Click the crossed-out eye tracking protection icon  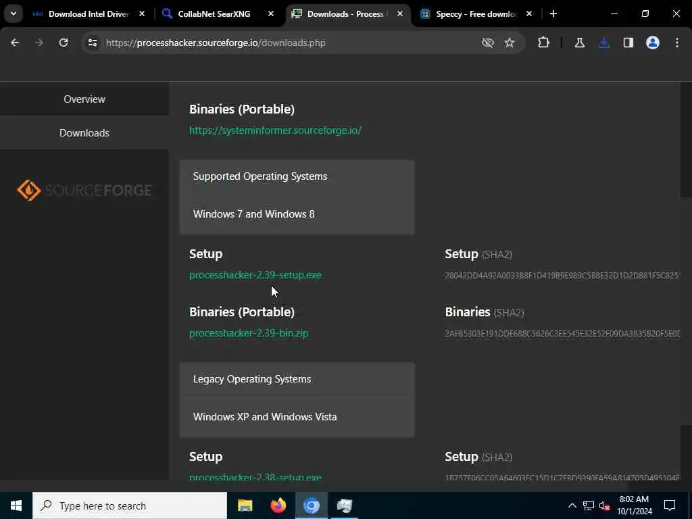point(488,43)
